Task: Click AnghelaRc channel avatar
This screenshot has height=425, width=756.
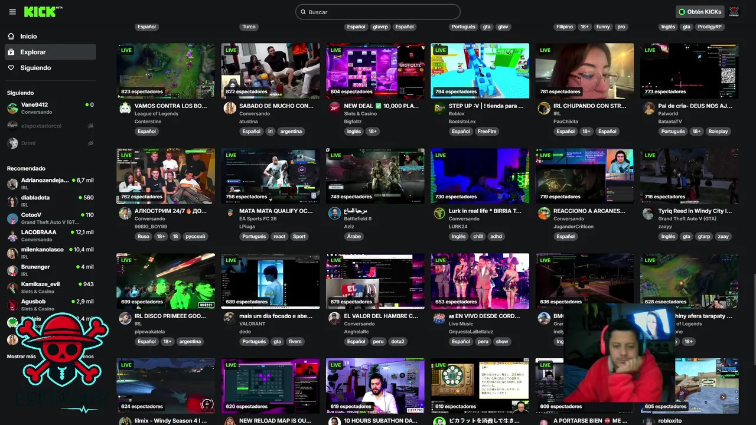Action: tap(334, 318)
